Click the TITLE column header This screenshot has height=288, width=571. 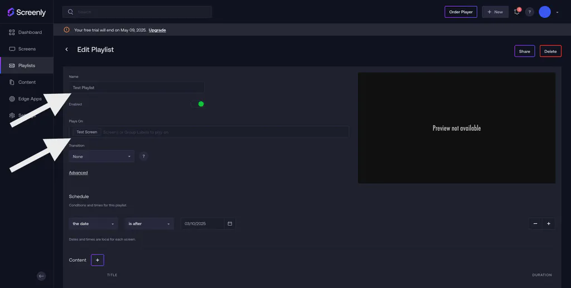(112, 275)
